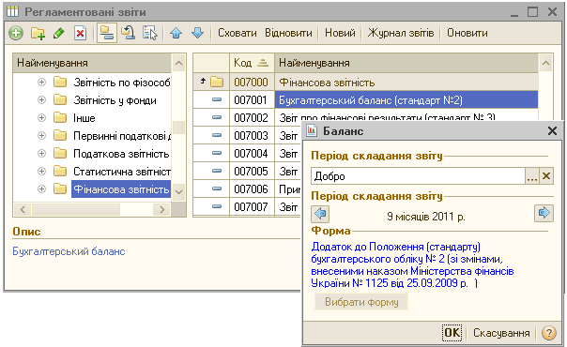Expand the Інше folder node
567x347 pixels.
(x=41, y=118)
